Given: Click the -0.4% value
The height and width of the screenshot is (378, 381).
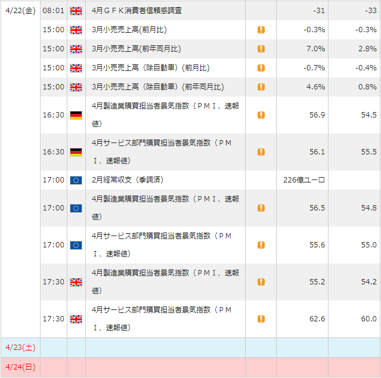Looking at the screenshot, I should (x=366, y=68).
